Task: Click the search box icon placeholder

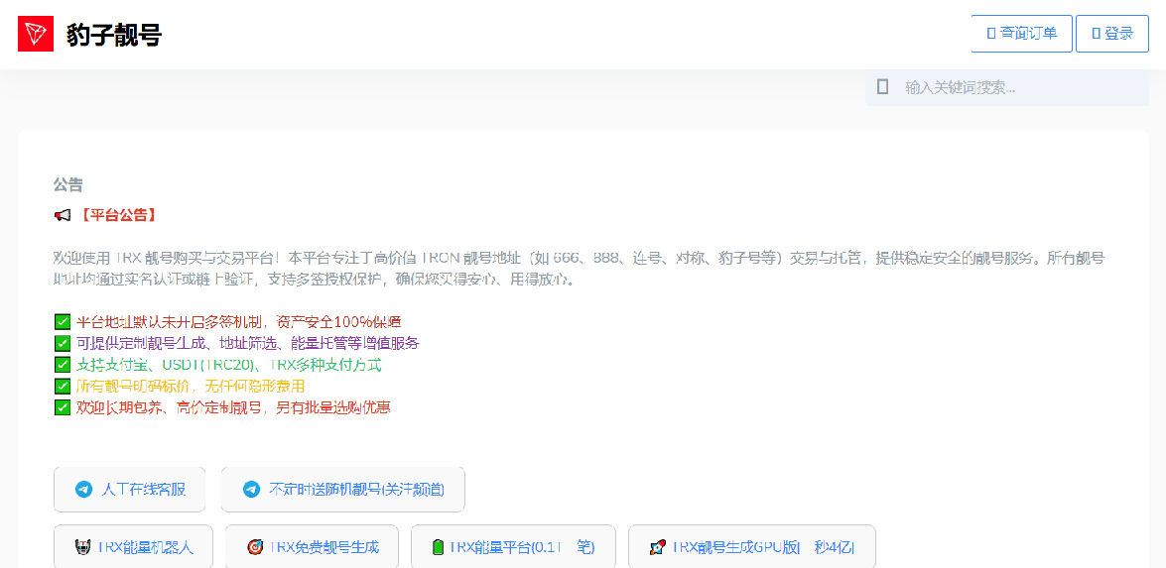Action: [882, 87]
